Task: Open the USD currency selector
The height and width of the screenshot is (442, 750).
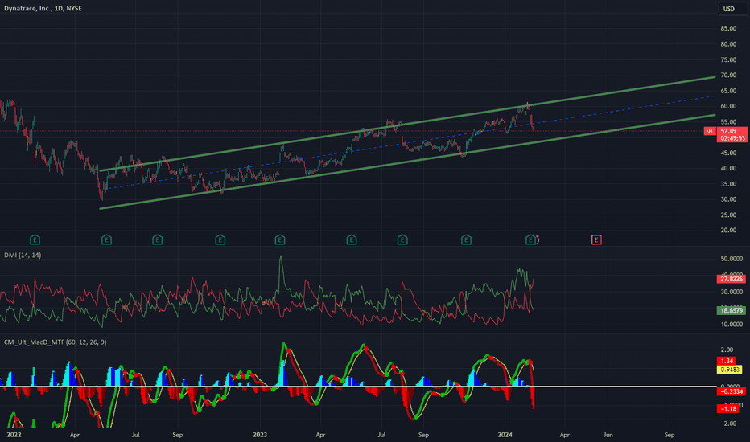Action: coord(732,9)
